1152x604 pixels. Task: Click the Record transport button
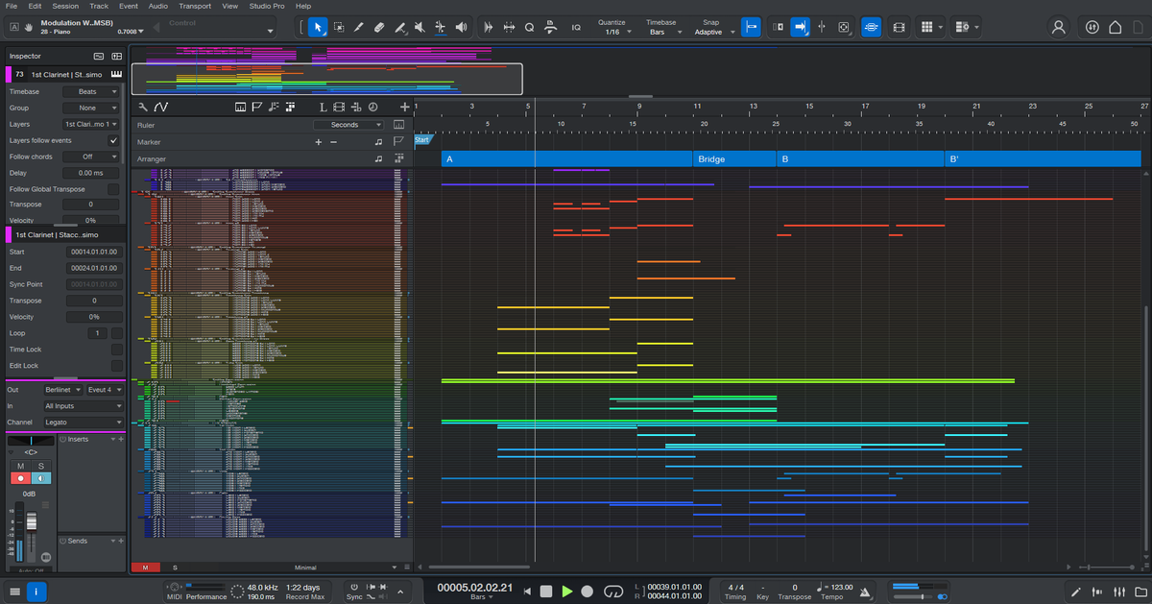pyautogui.click(x=588, y=592)
